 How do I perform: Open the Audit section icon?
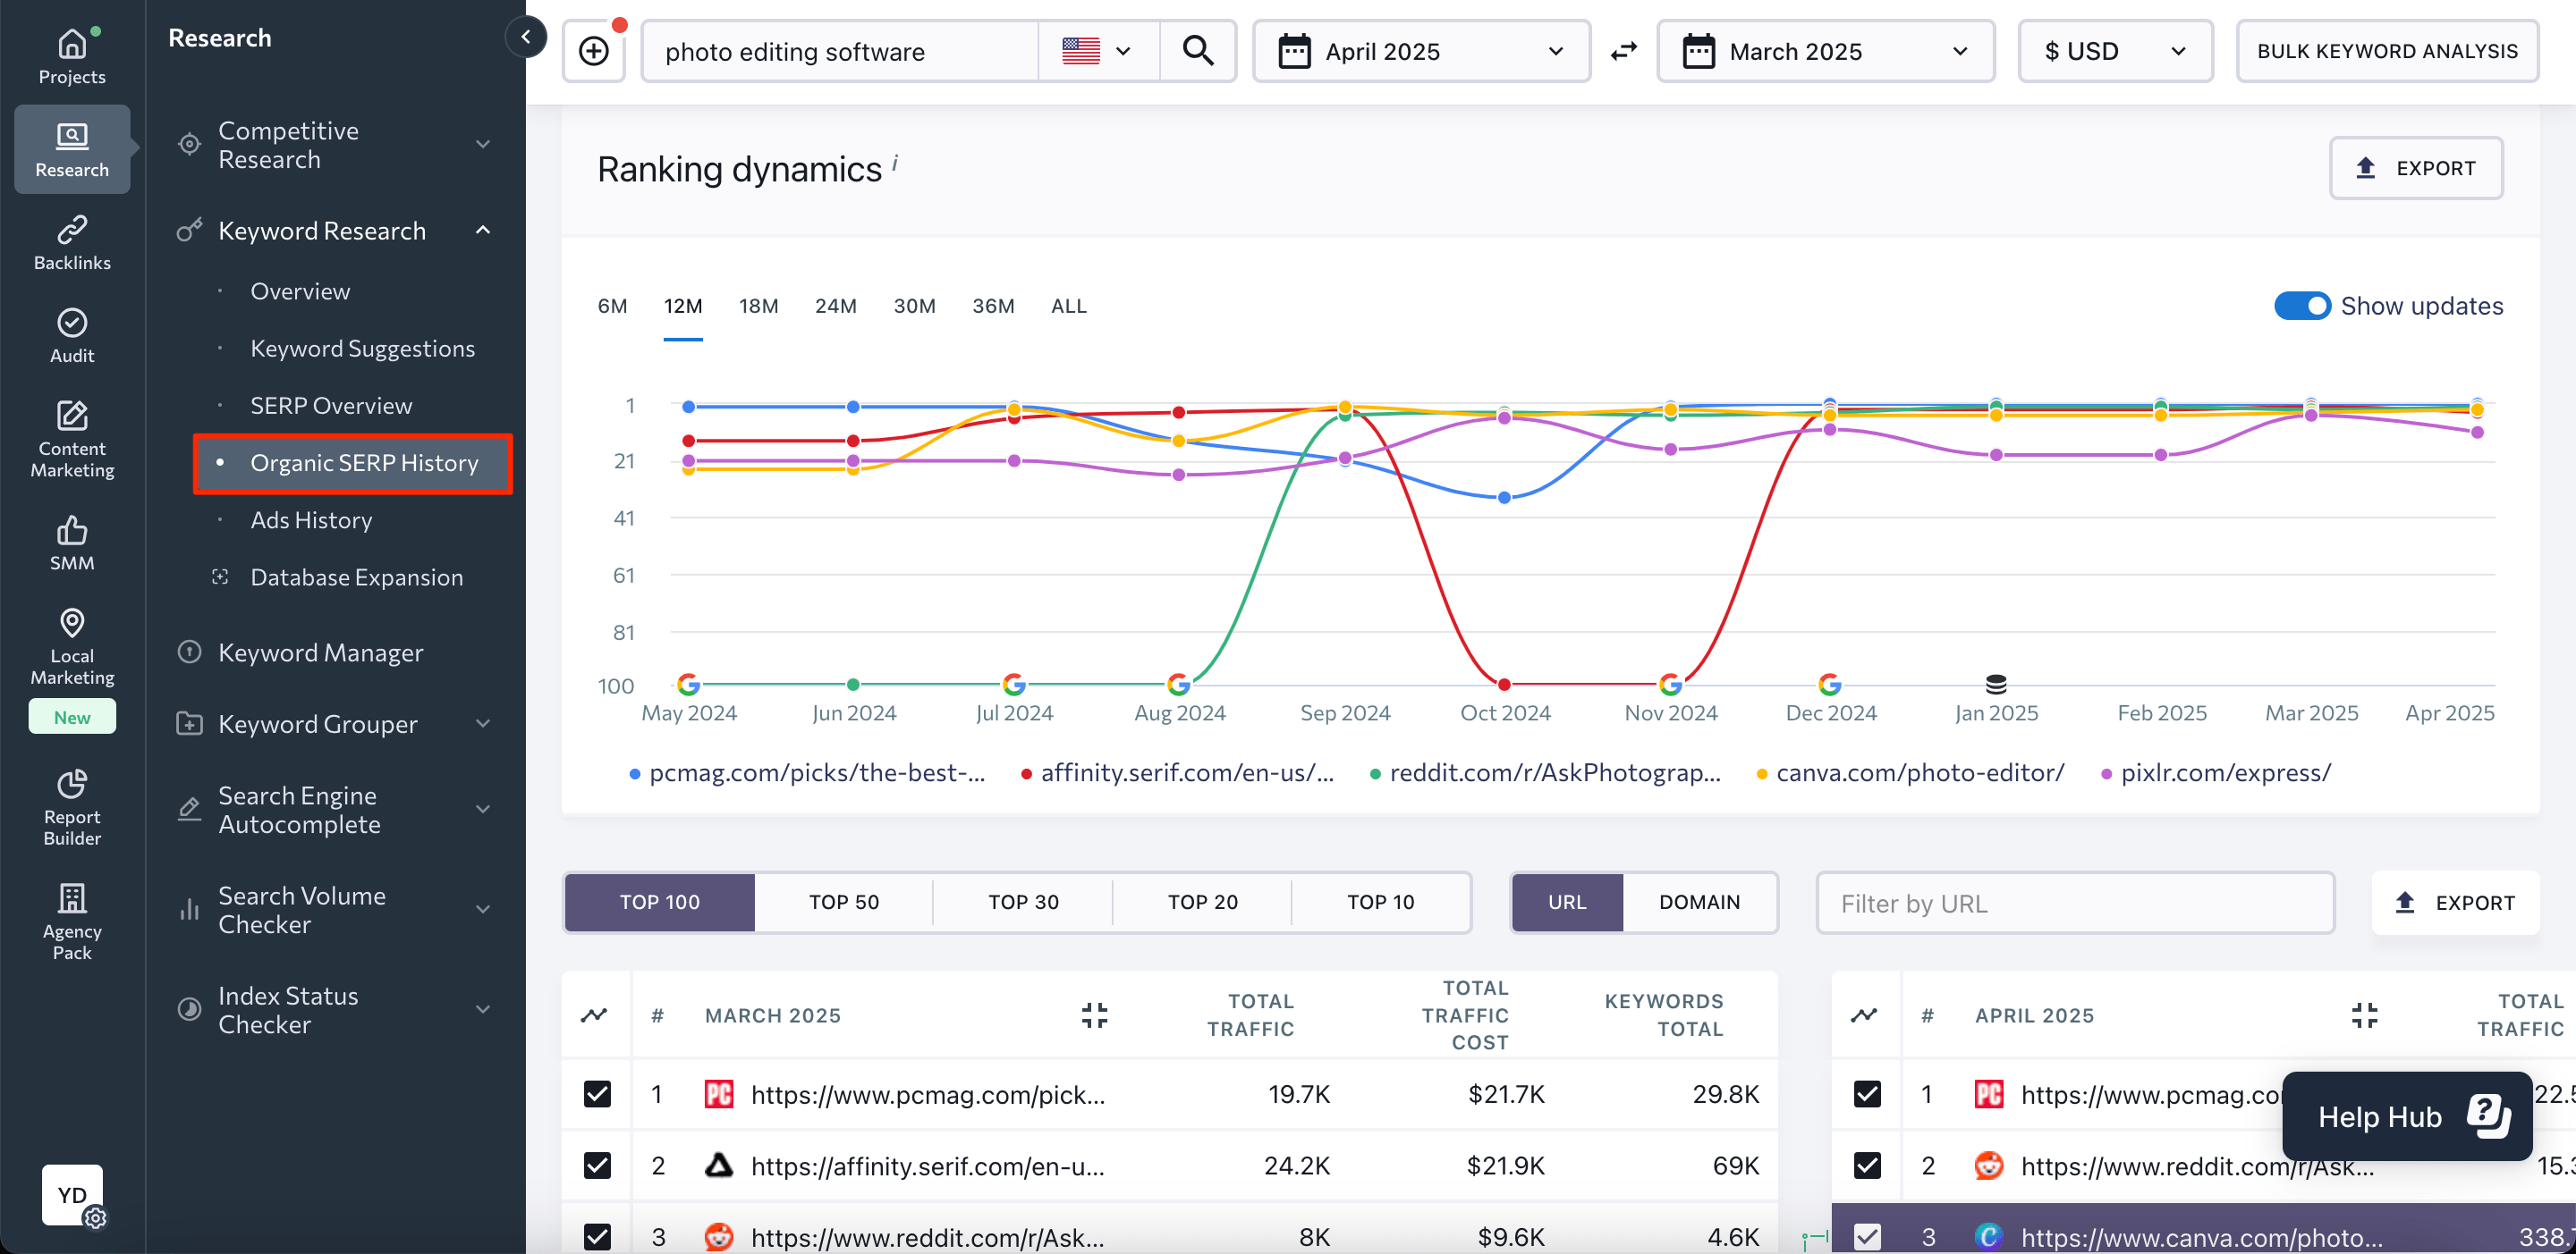(x=72, y=323)
